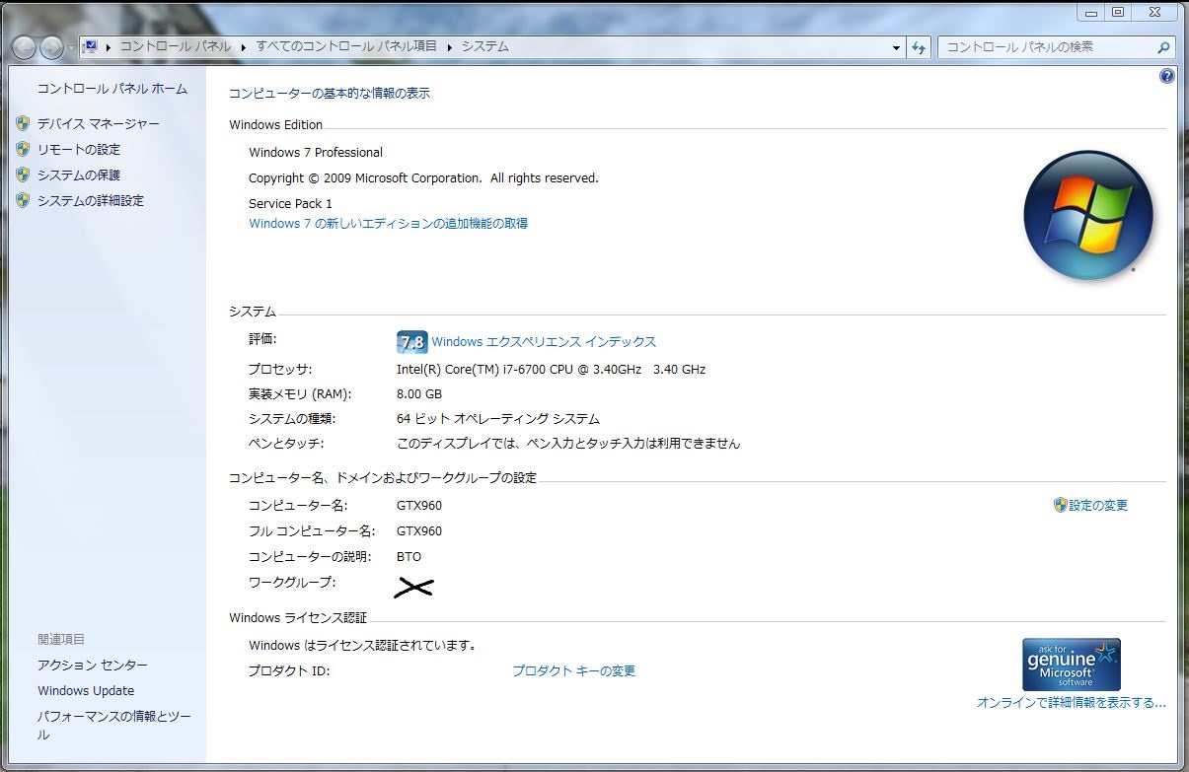Viewport: 1189px width, 772px height.
Task: Open パフォーマンスの情報とツール link
Action: (113, 725)
